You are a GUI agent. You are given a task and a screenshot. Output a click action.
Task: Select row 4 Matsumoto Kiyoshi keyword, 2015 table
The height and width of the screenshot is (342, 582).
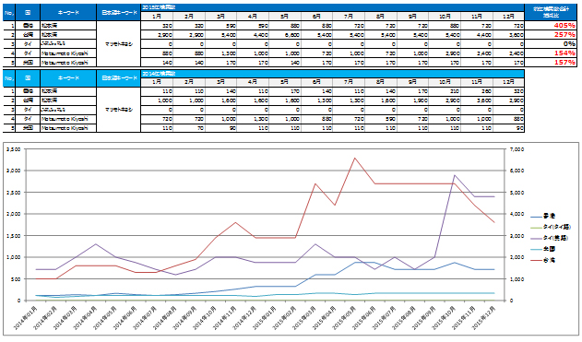(x=68, y=53)
